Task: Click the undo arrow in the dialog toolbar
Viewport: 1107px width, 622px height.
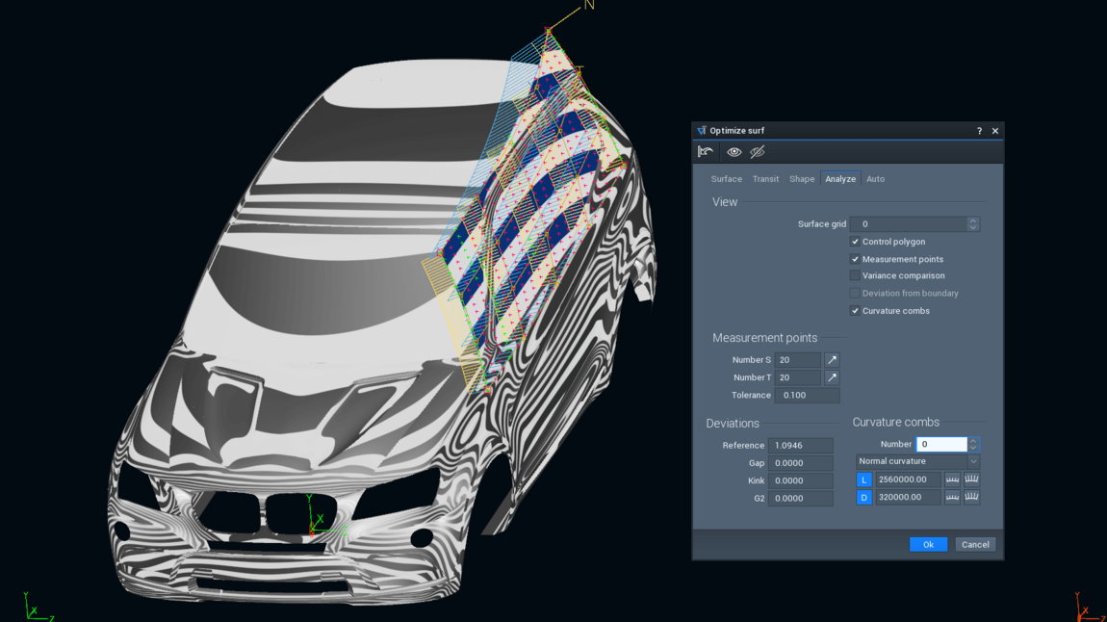Action: click(706, 152)
